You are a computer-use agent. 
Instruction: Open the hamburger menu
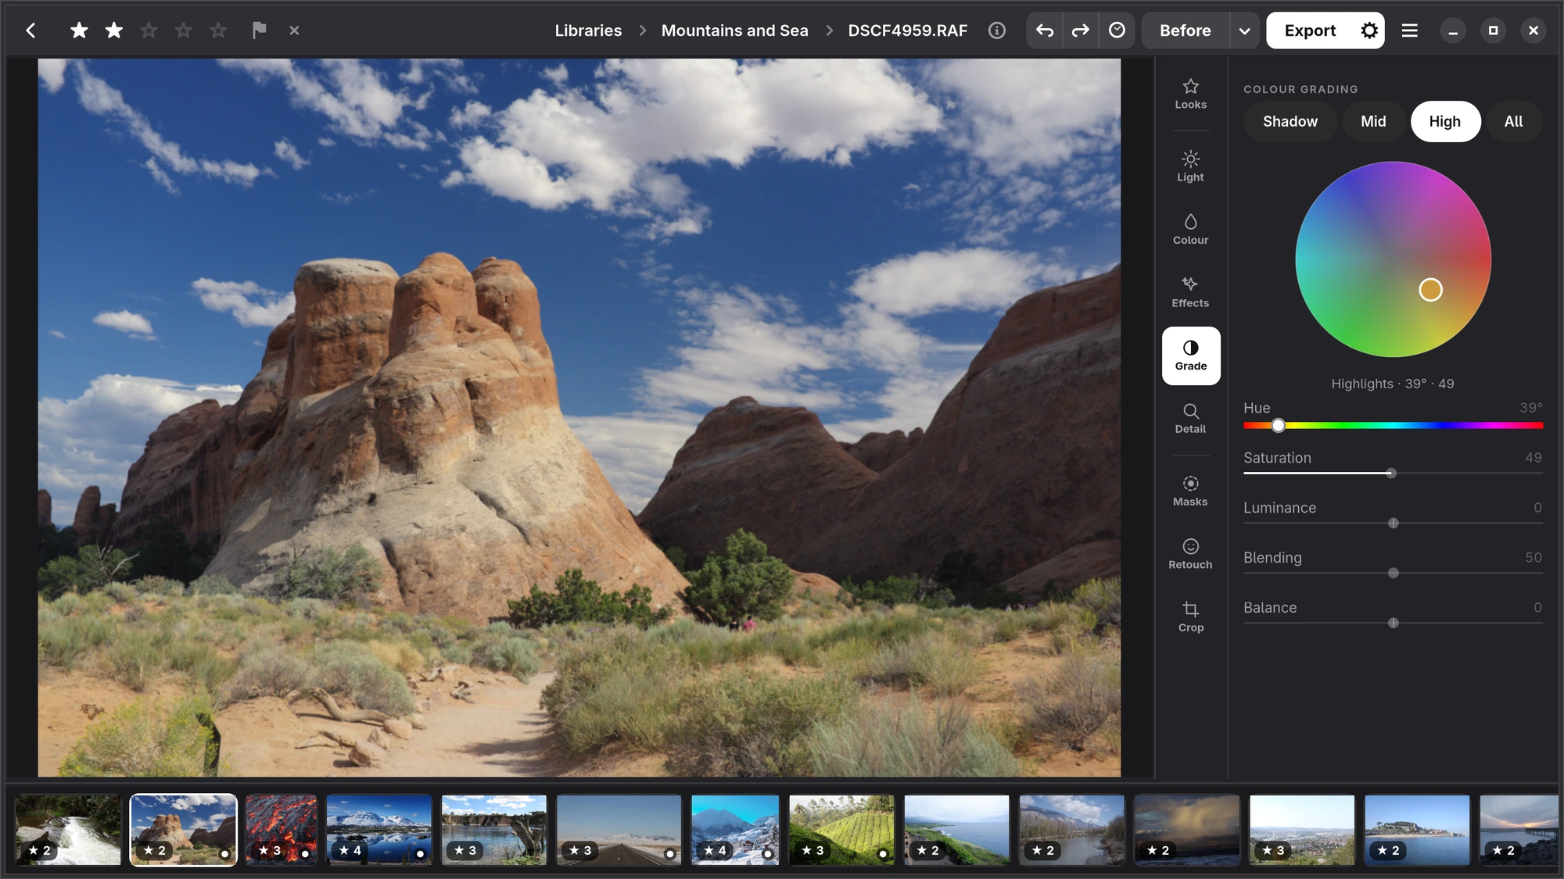tap(1409, 30)
